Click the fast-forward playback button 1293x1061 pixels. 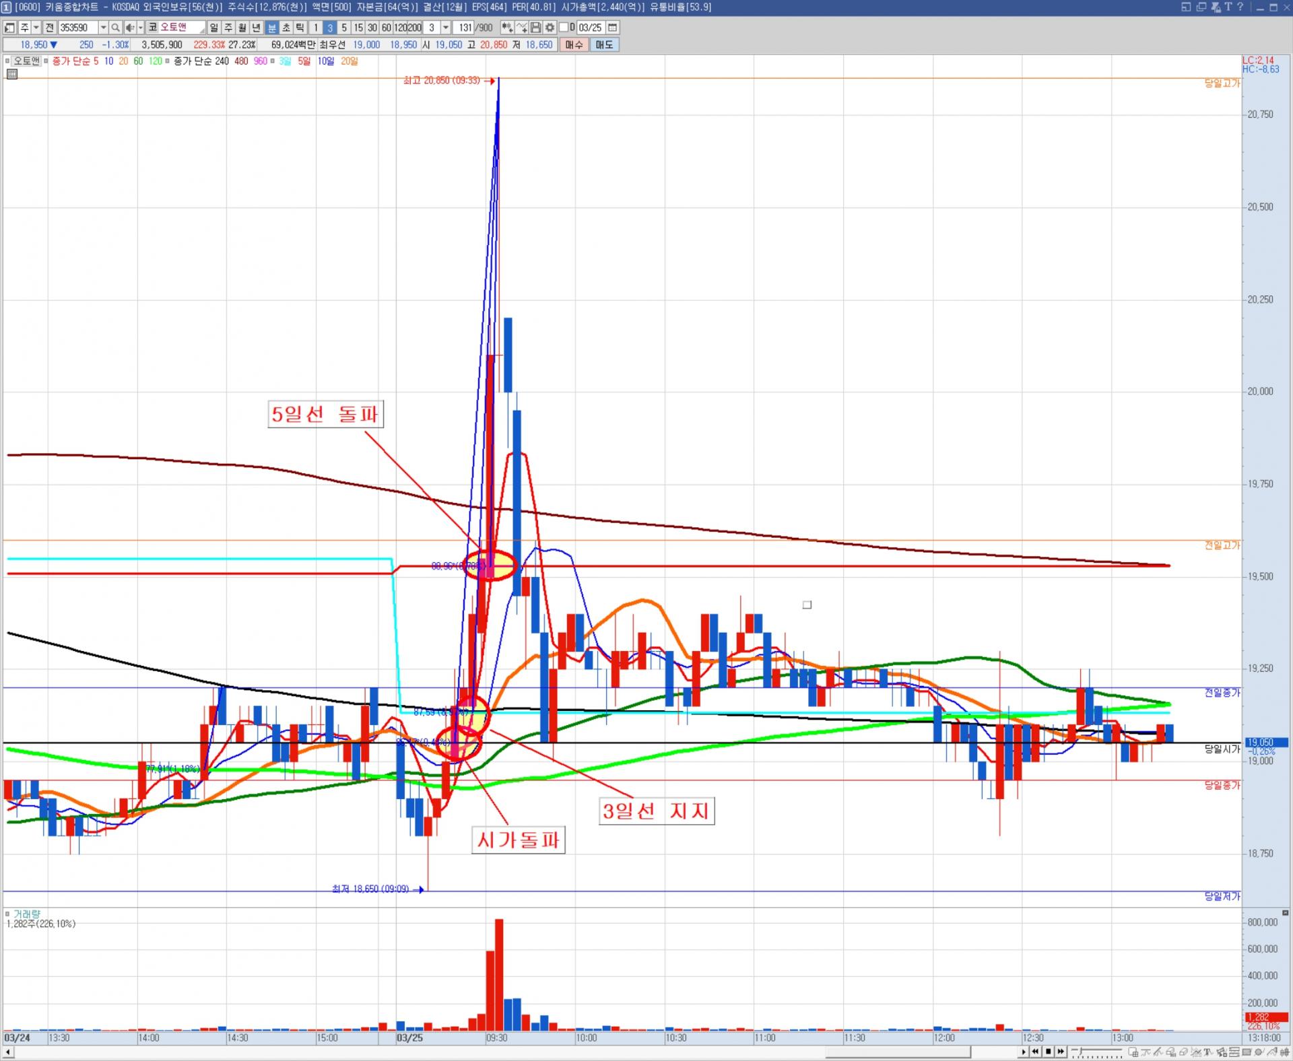coord(1061,1052)
